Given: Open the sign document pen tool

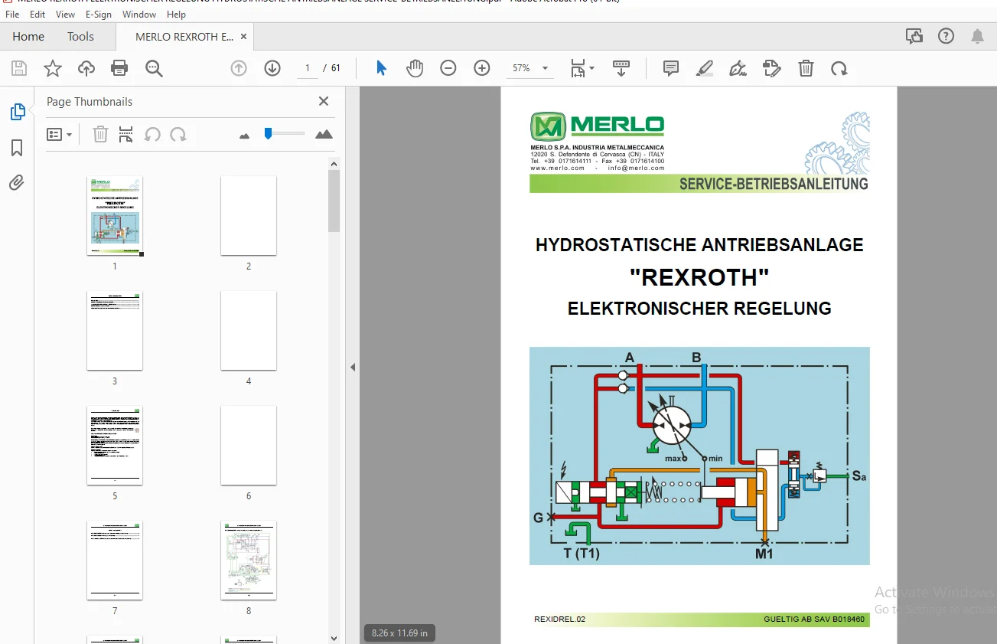Looking at the screenshot, I should pos(738,68).
